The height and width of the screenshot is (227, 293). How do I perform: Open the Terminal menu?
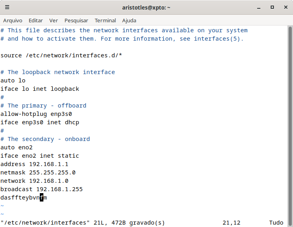105,21
